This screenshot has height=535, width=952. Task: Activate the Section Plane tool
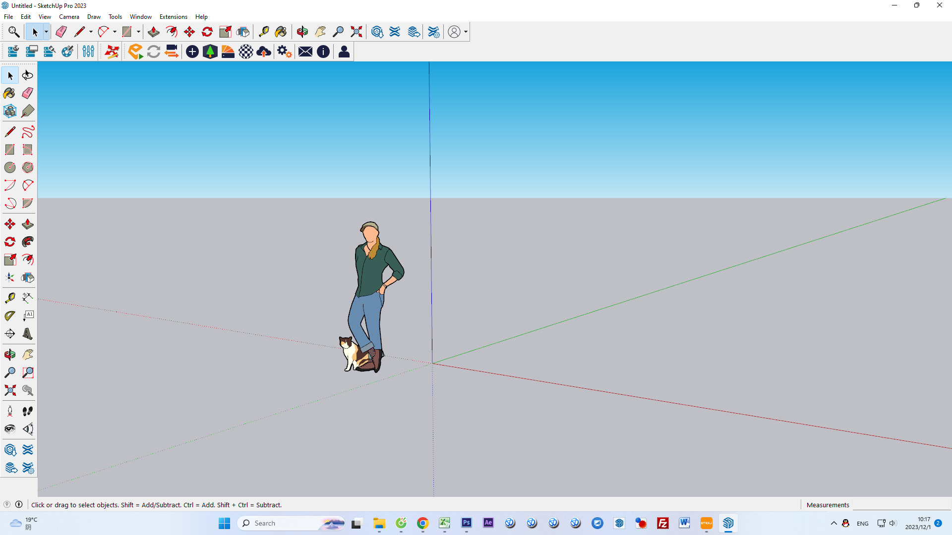tap(10, 333)
